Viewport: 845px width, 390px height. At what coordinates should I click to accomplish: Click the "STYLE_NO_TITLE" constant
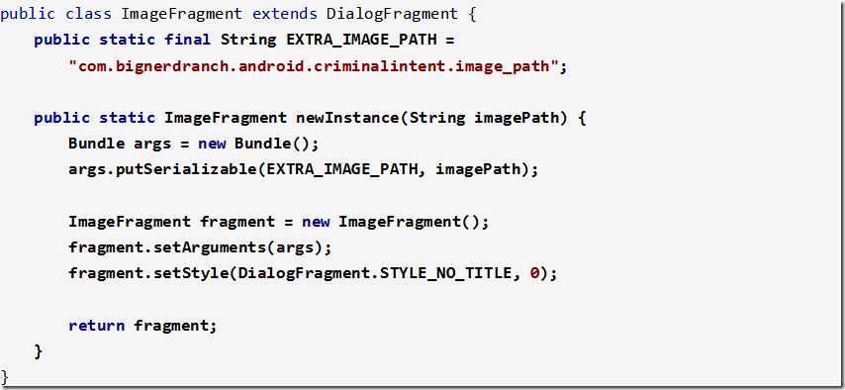pos(445,274)
